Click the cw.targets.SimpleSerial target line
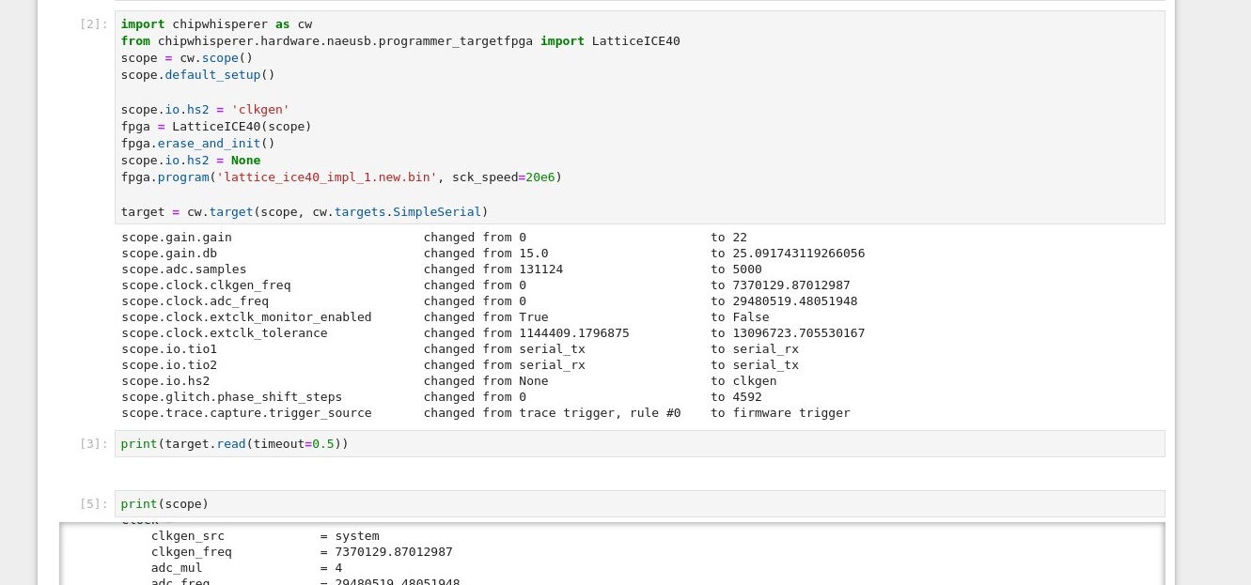The width and height of the screenshot is (1251, 585). tap(305, 212)
